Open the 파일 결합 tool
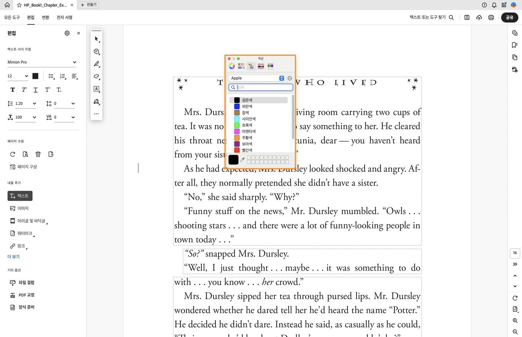 point(22,283)
